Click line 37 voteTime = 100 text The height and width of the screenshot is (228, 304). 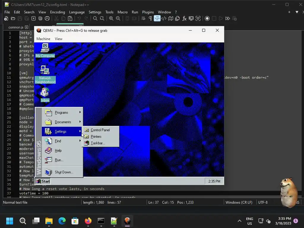[34, 193]
